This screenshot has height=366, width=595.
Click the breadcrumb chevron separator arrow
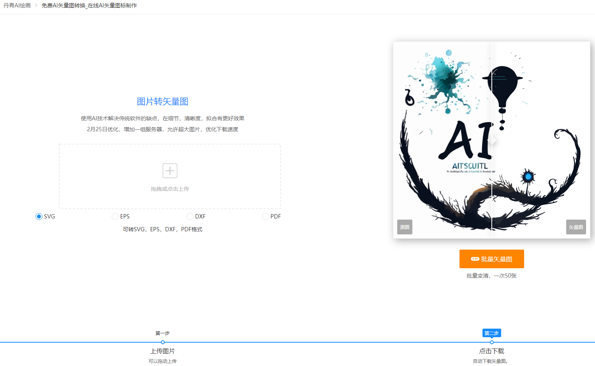pyautogui.click(x=36, y=5)
